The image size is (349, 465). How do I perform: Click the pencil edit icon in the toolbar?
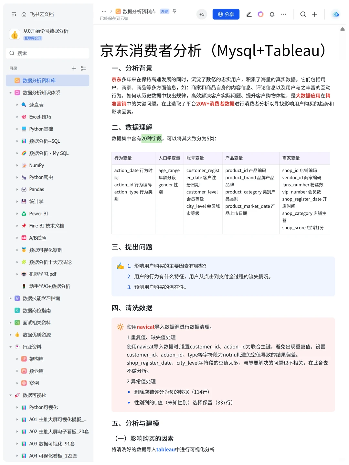click(249, 14)
